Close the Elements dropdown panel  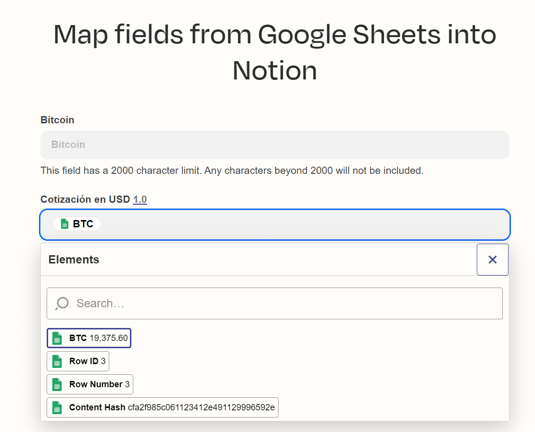click(492, 260)
